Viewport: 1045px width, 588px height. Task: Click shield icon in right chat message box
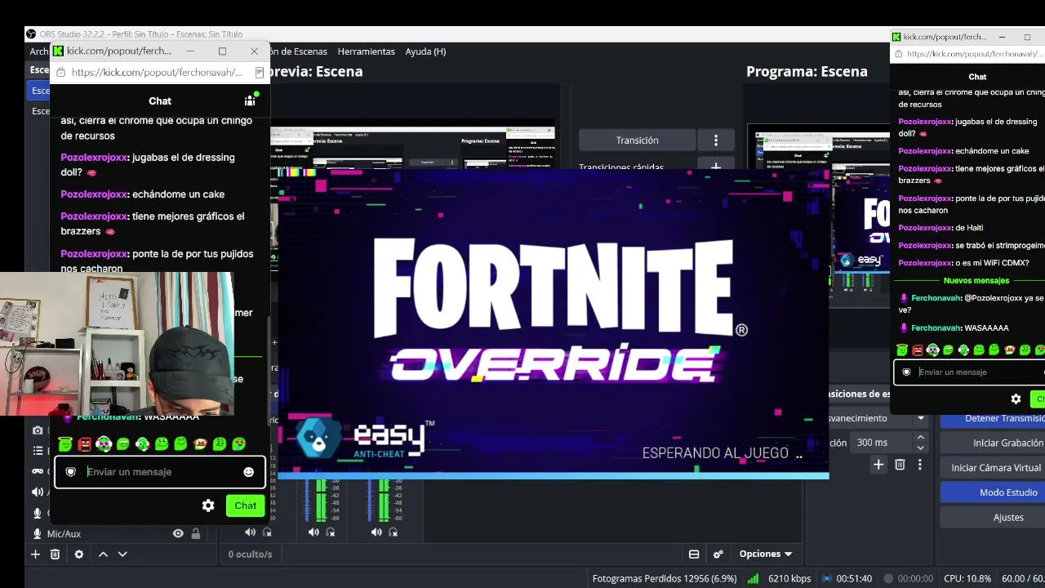tap(906, 372)
